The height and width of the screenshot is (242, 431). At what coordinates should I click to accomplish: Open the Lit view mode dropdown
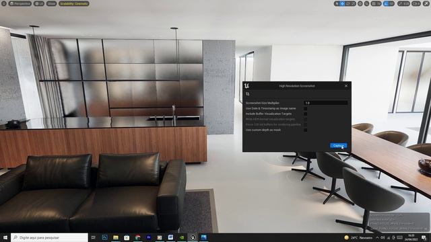39,3
